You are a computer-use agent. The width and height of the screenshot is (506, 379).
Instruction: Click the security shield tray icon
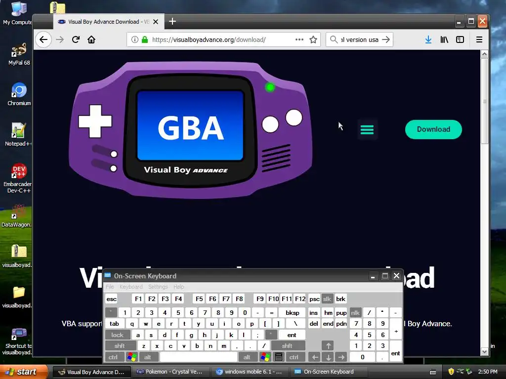coord(451,372)
